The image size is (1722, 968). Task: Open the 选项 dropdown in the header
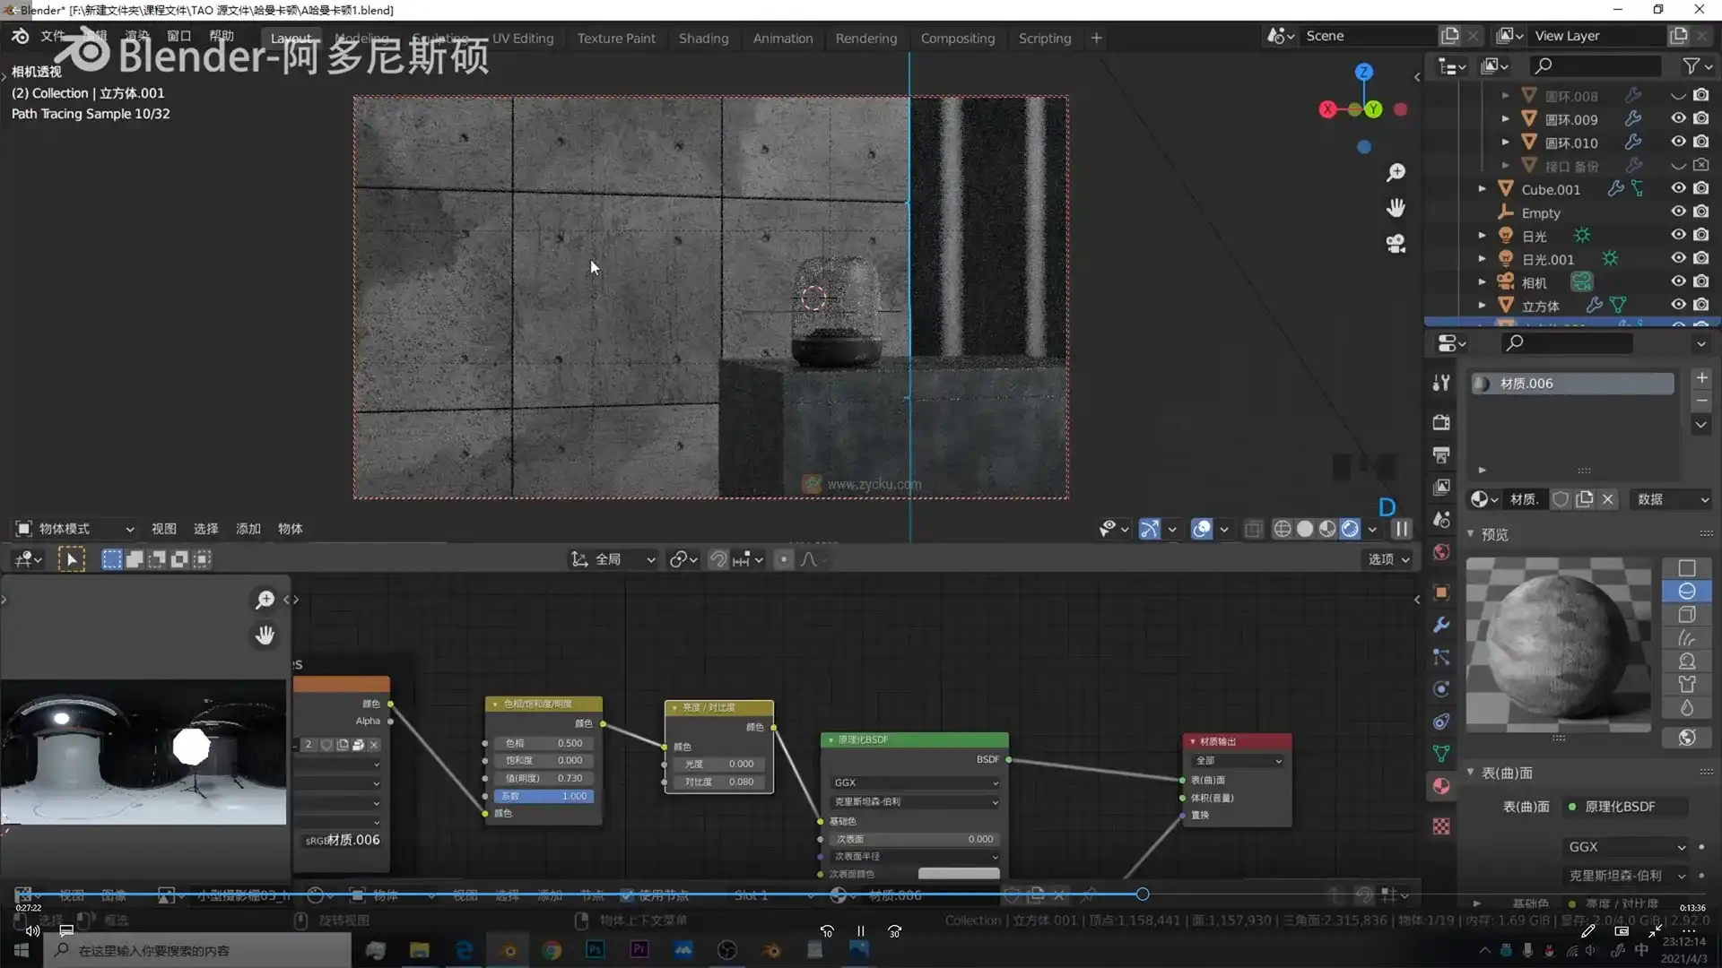coord(1387,559)
